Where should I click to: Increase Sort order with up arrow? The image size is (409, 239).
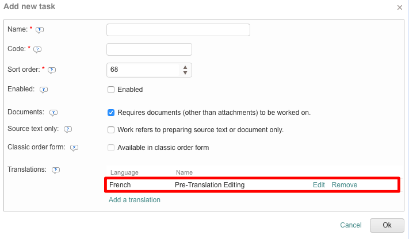pos(185,67)
